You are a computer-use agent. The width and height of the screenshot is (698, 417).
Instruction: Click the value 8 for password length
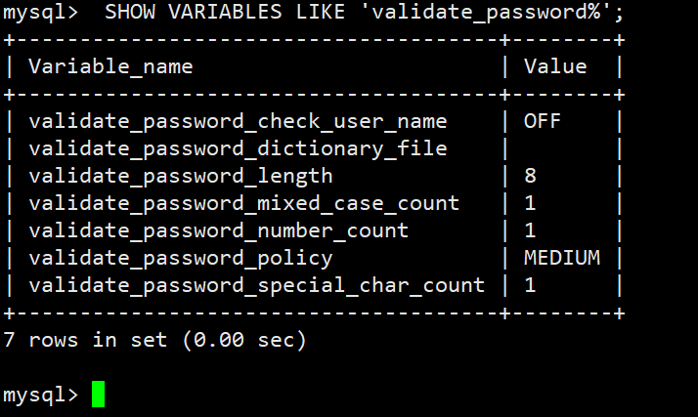(530, 176)
